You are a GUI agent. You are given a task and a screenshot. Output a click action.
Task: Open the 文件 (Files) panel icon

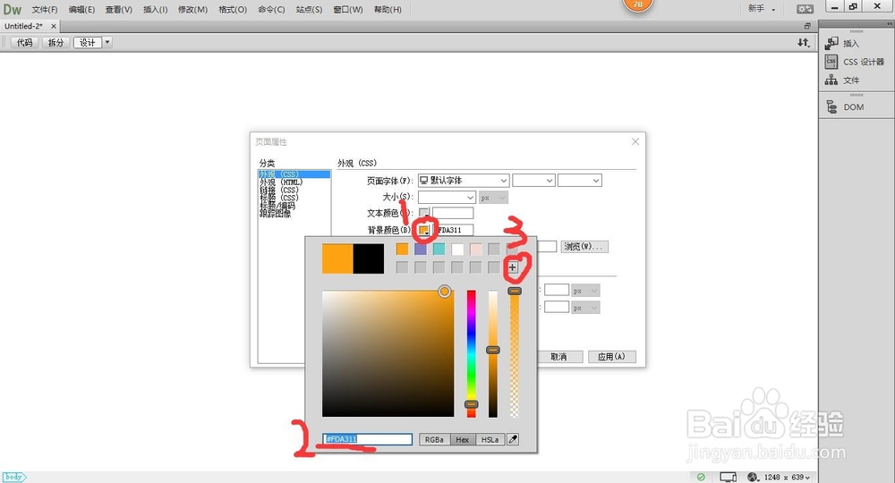point(831,80)
